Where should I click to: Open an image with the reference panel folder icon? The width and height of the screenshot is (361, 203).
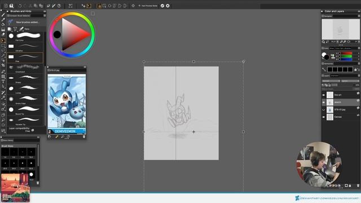click(49, 137)
